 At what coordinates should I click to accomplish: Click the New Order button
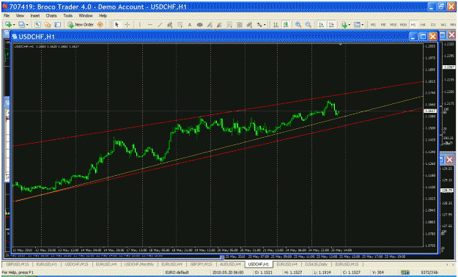click(x=81, y=25)
